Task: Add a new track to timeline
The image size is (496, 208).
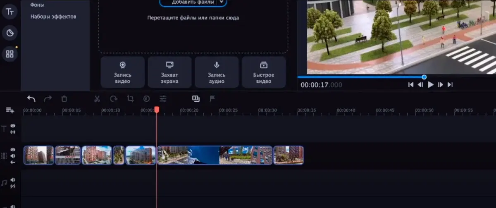Action: 10,110
